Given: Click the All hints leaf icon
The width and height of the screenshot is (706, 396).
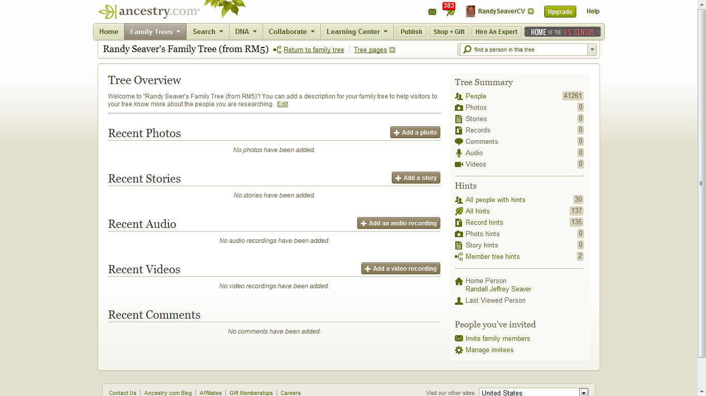Looking at the screenshot, I should pyautogui.click(x=459, y=211).
